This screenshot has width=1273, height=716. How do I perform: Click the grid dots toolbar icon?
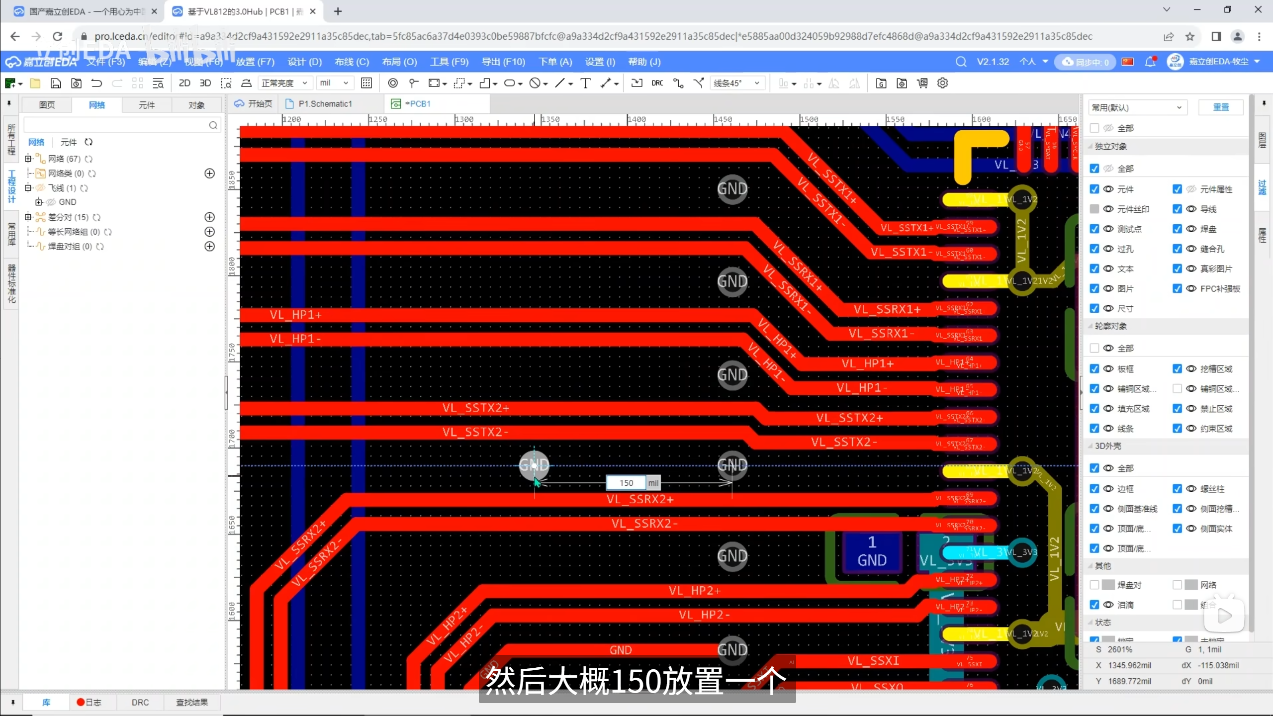click(x=366, y=83)
